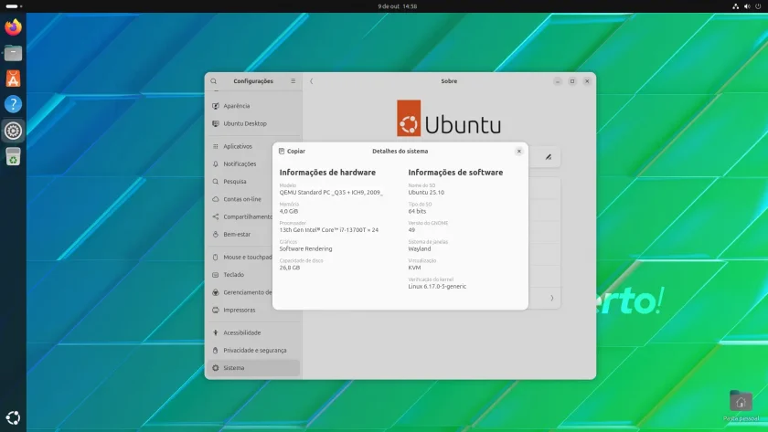Open the Files manager in dock
The width and height of the screenshot is (768, 432).
(13, 53)
